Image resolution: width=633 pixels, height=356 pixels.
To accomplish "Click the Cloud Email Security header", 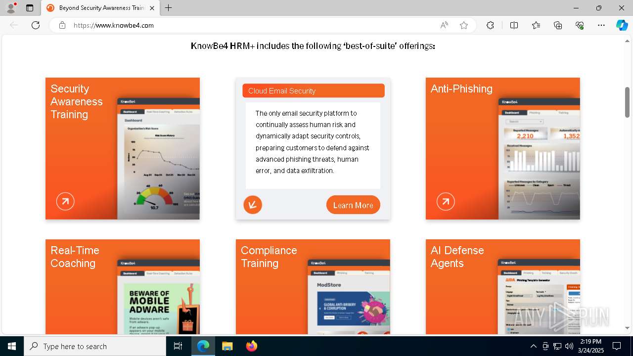I will tap(314, 90).
